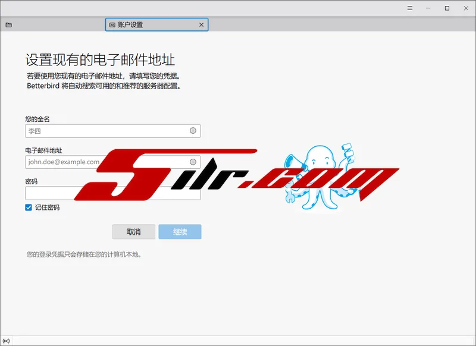Image resolution: width=476 pixels, height=346 pixels.
Task: Maximize the Betterbird window
Action: point(447,8)
